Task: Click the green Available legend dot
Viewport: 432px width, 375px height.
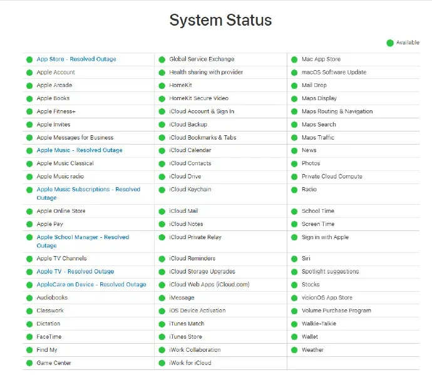Action: pos(390,43)
